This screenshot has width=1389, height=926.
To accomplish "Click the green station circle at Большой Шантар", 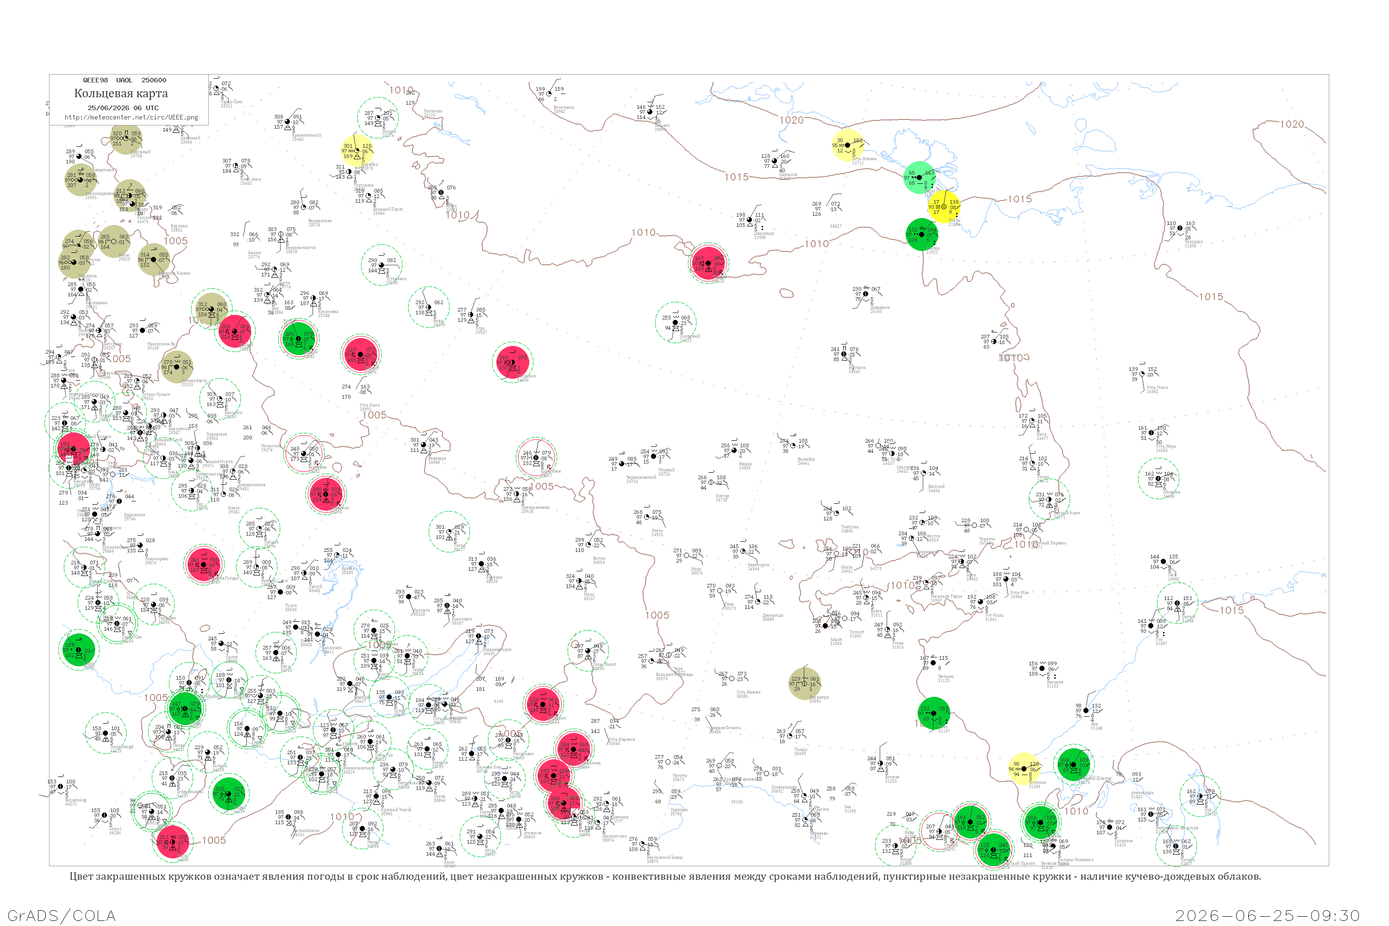I will (1074, 765).
